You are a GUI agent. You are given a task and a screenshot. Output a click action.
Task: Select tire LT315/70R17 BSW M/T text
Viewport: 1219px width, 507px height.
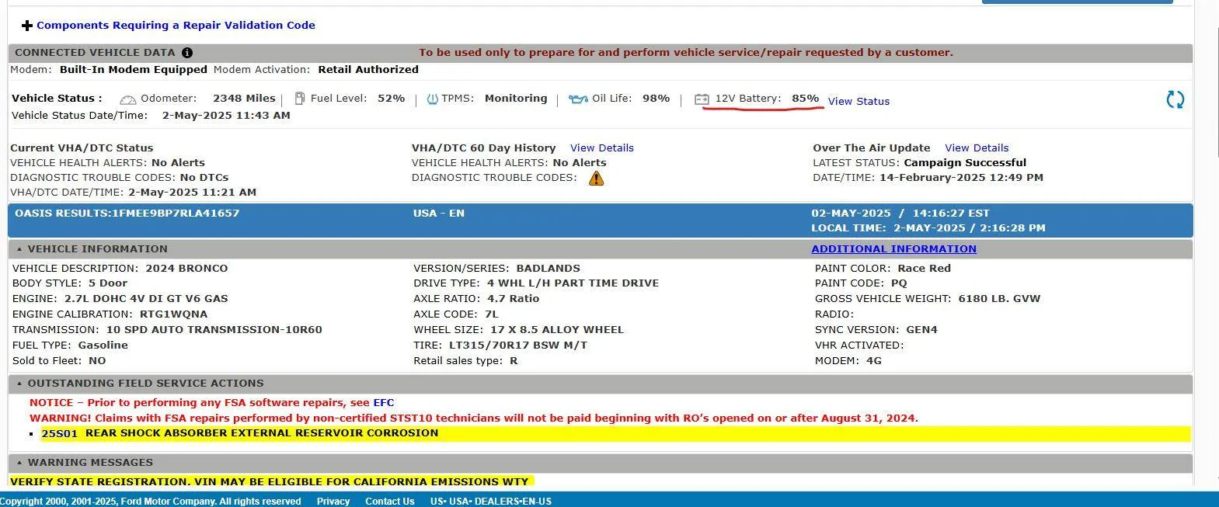[x=518, y=345]
